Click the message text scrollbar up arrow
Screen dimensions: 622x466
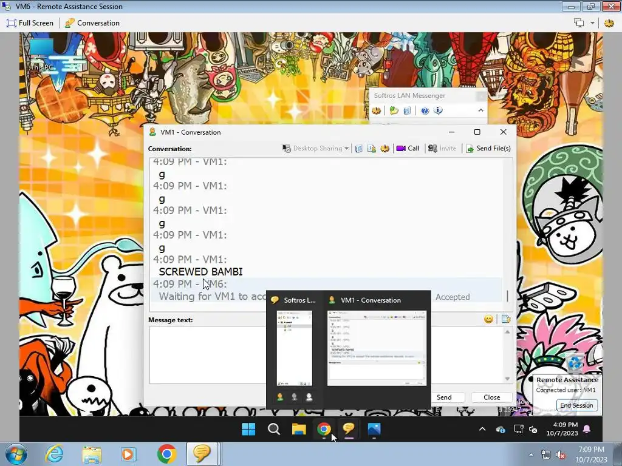coord(507,332)
